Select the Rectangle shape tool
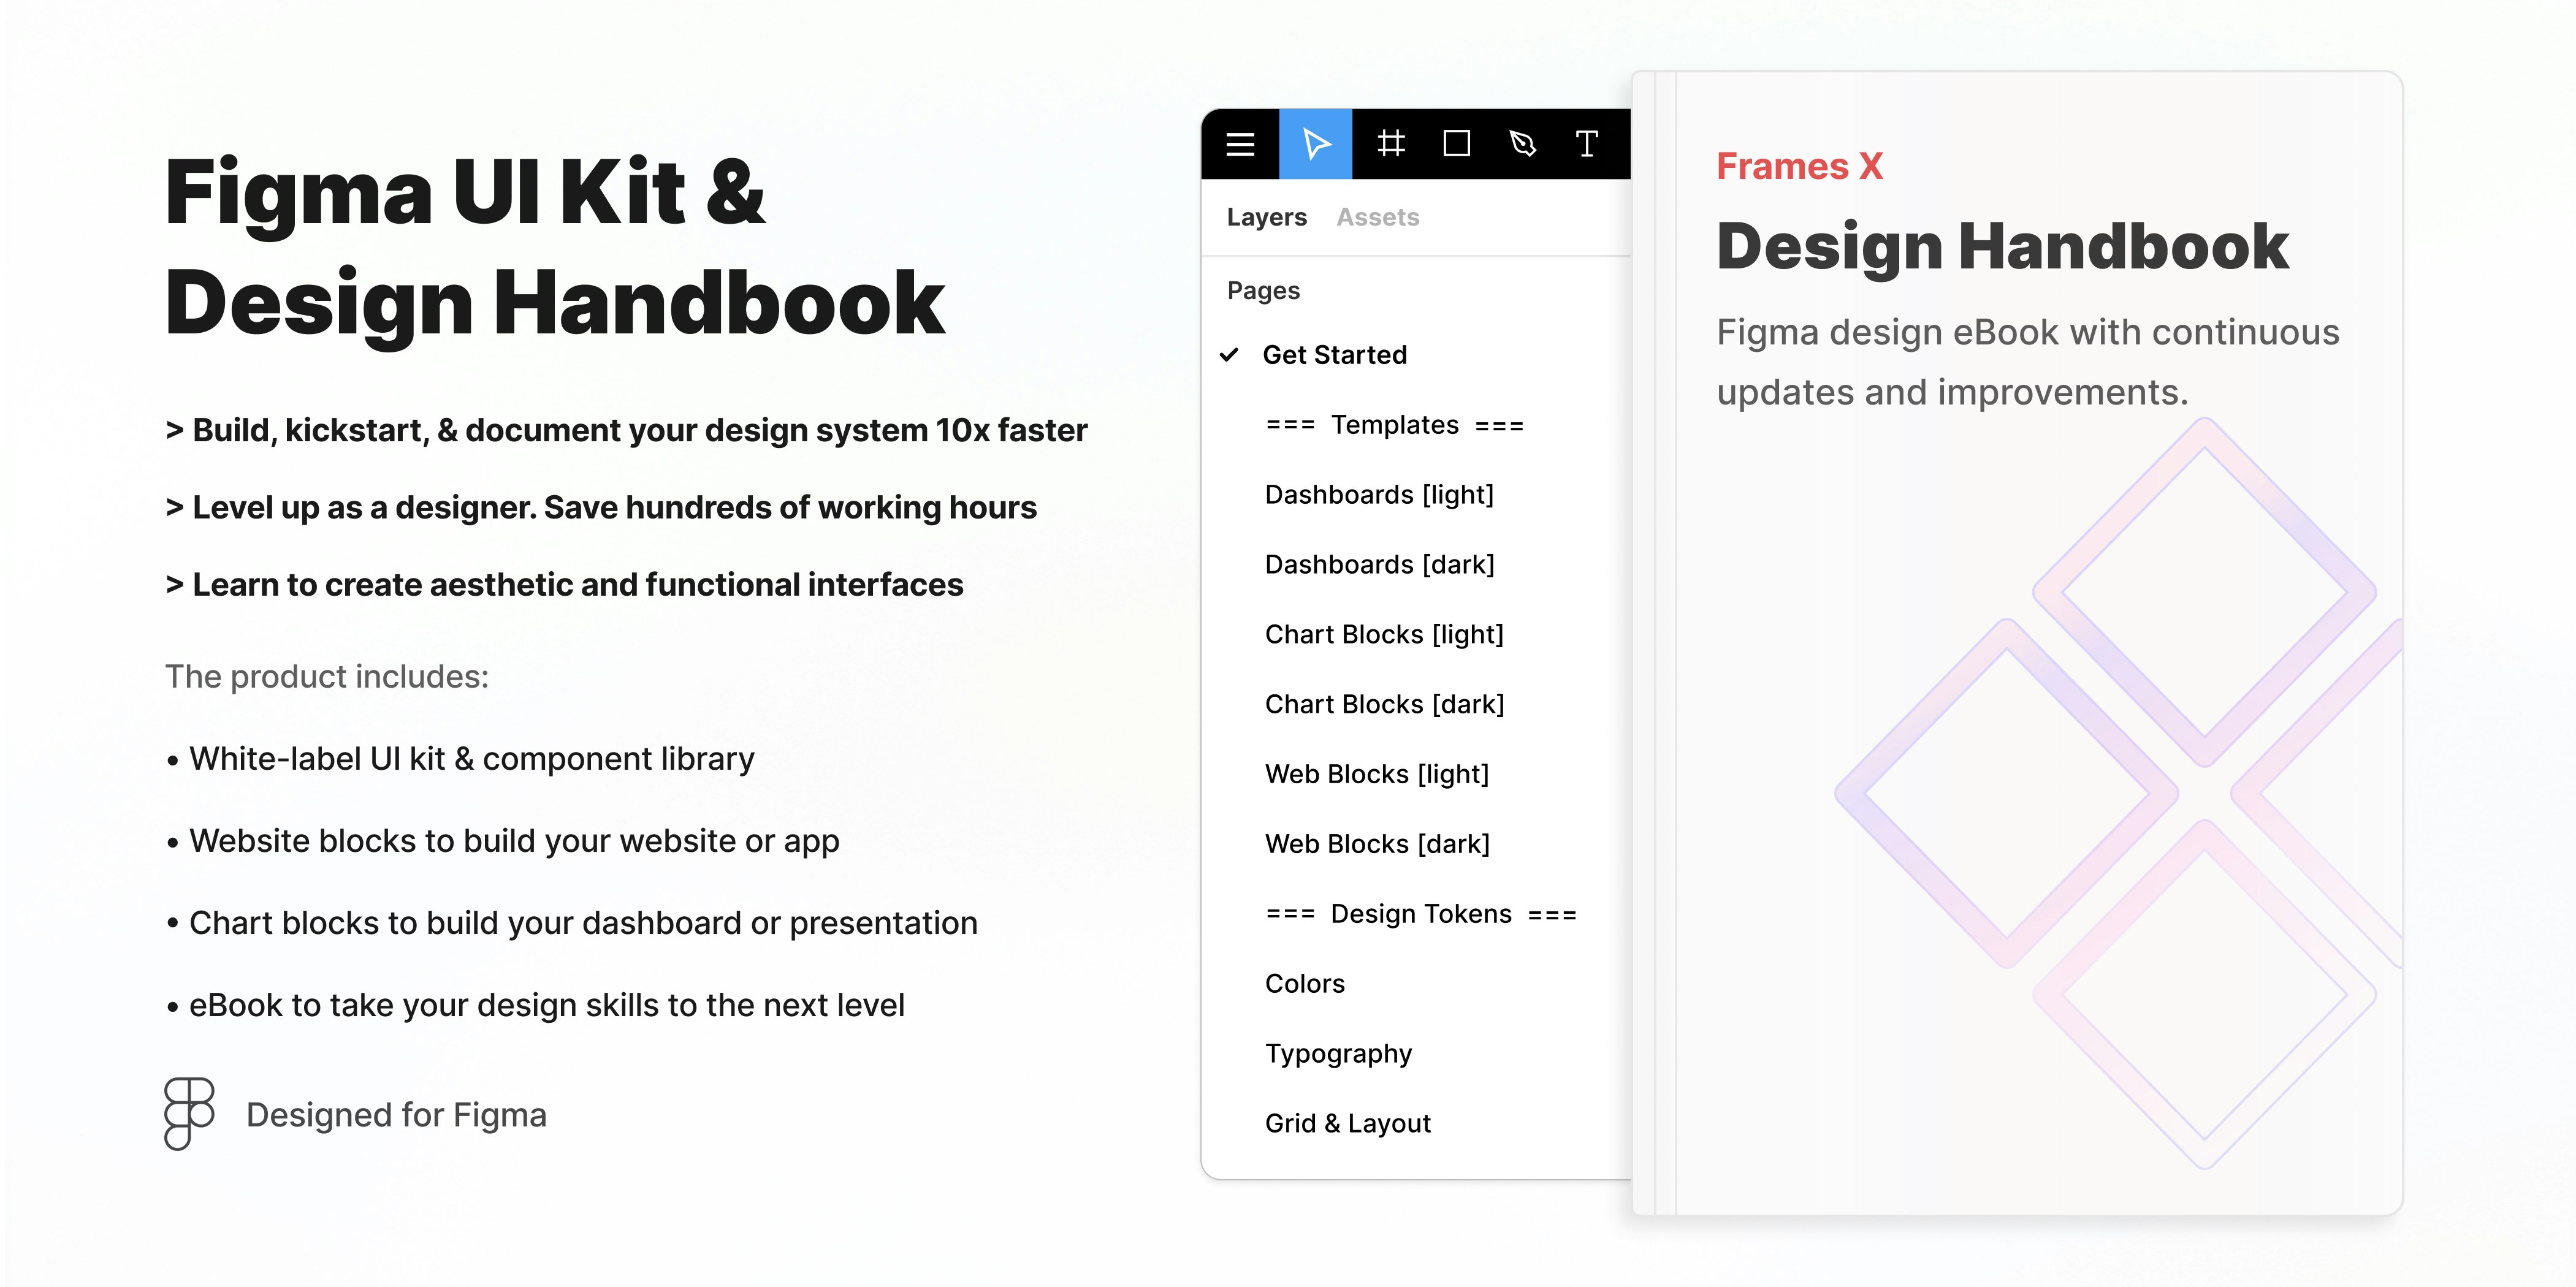Screen dimensions: 2576x1287 [x=1457, y=144]
